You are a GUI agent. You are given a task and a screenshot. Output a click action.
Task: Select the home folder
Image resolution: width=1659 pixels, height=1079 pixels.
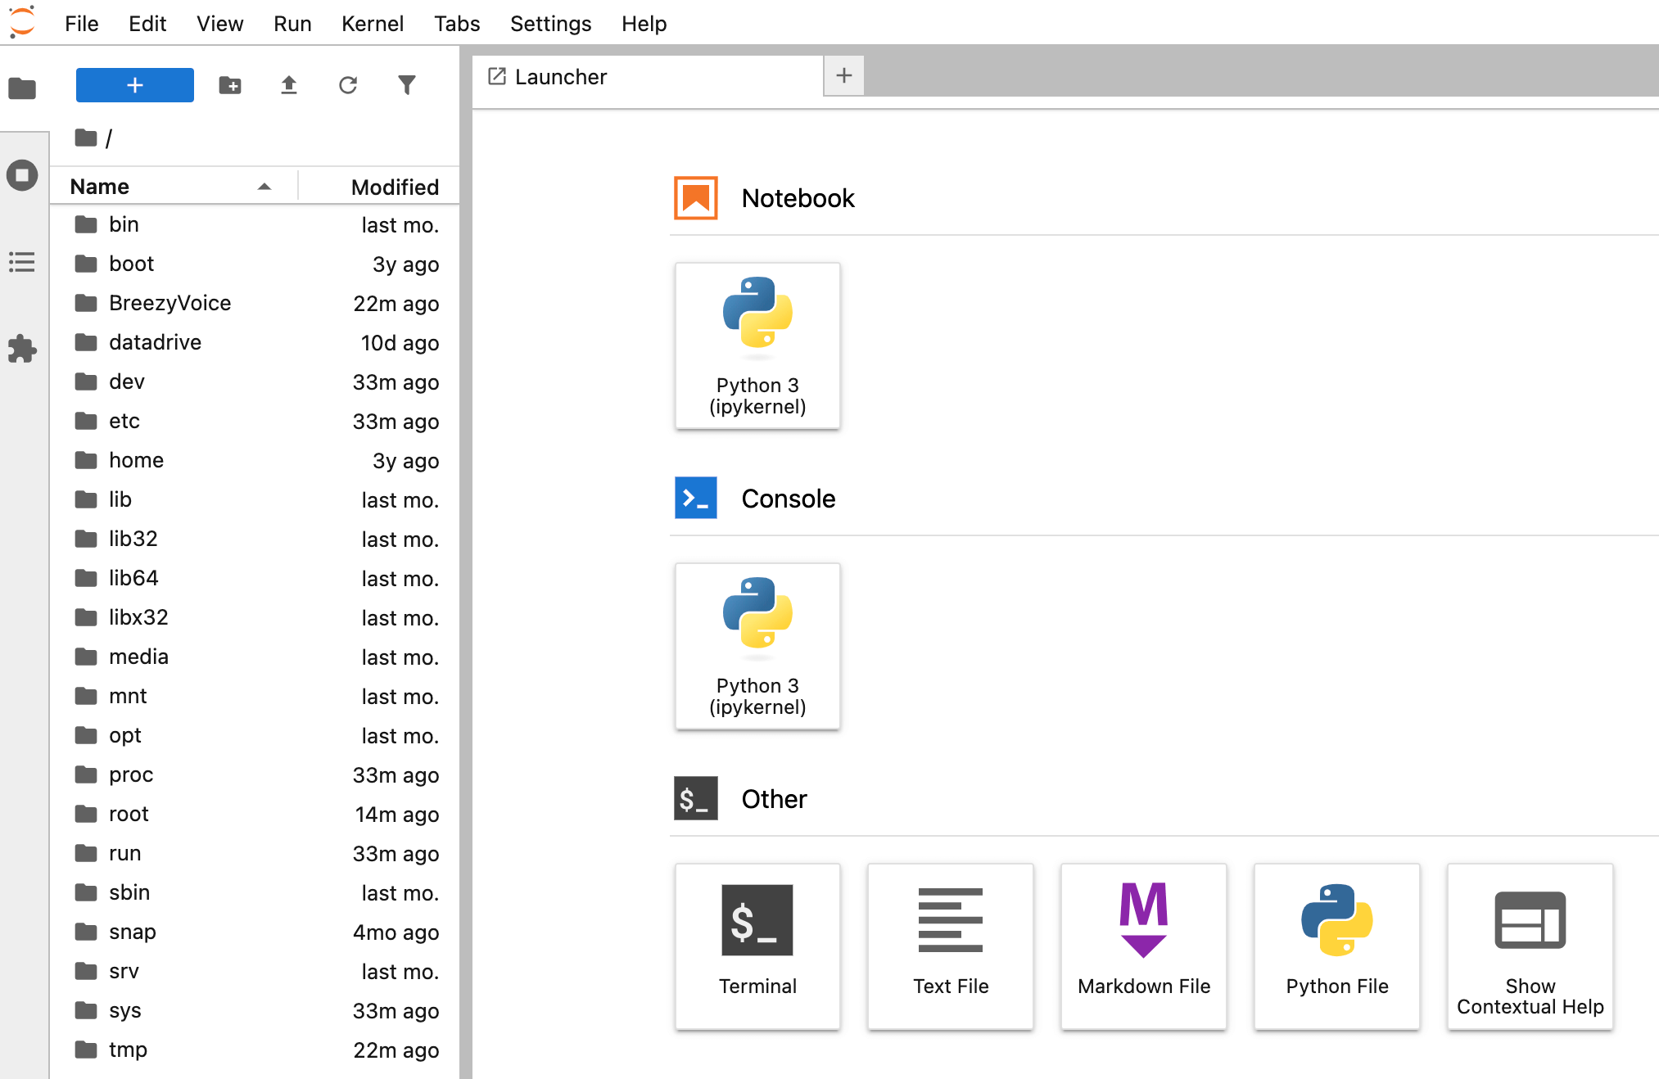[x=255, y=460]
